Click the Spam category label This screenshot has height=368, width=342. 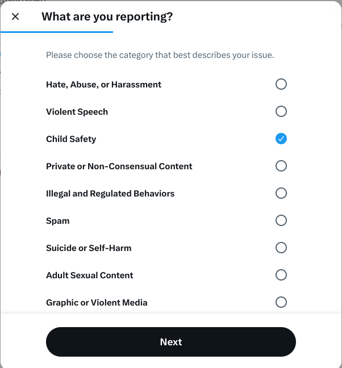tap(57, 221)
